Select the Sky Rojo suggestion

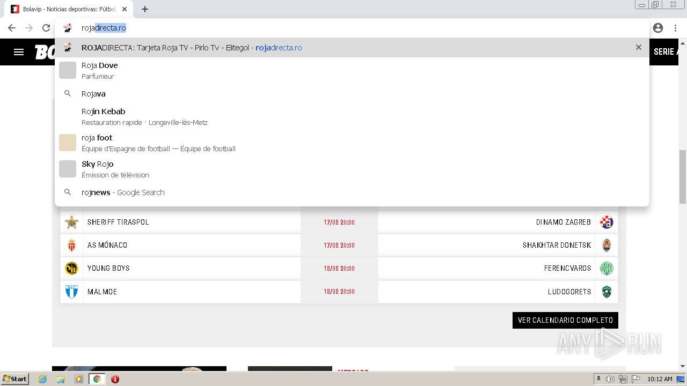(x=352, y=169)
